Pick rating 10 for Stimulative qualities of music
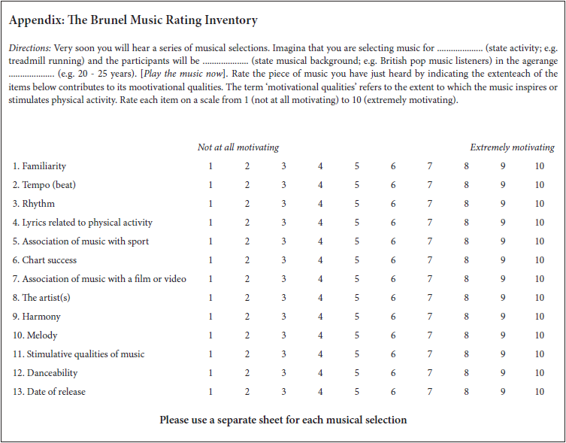Screen dimensions: 566x443 (x=540, y=354)
